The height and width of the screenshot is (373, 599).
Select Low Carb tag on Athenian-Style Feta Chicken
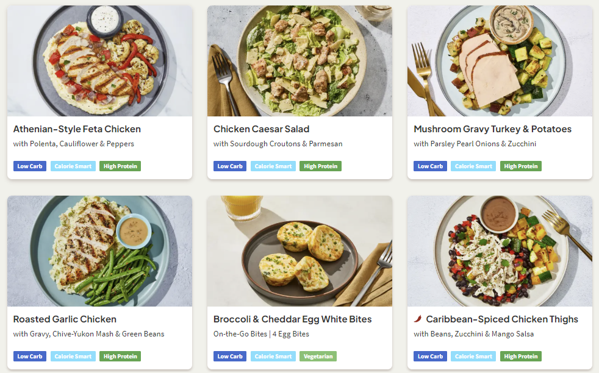point(30,166)
